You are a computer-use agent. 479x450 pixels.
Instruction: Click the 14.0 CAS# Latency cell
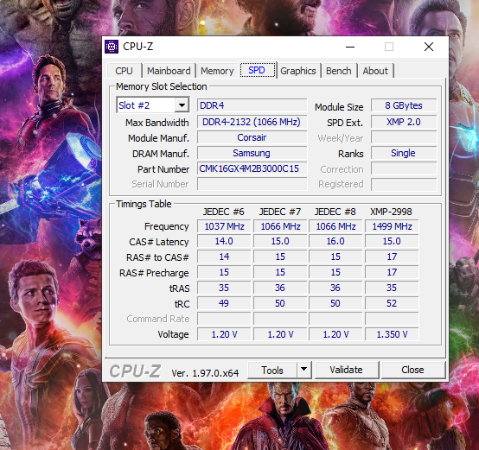224,241
